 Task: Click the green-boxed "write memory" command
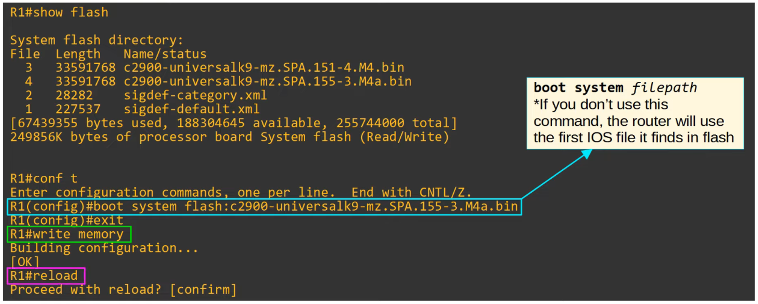pyautogui.click(x=69, y=234)
